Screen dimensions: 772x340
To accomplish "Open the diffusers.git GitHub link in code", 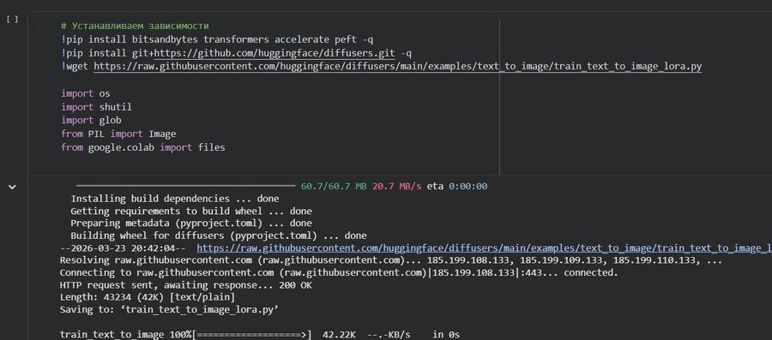I will 274,53.
